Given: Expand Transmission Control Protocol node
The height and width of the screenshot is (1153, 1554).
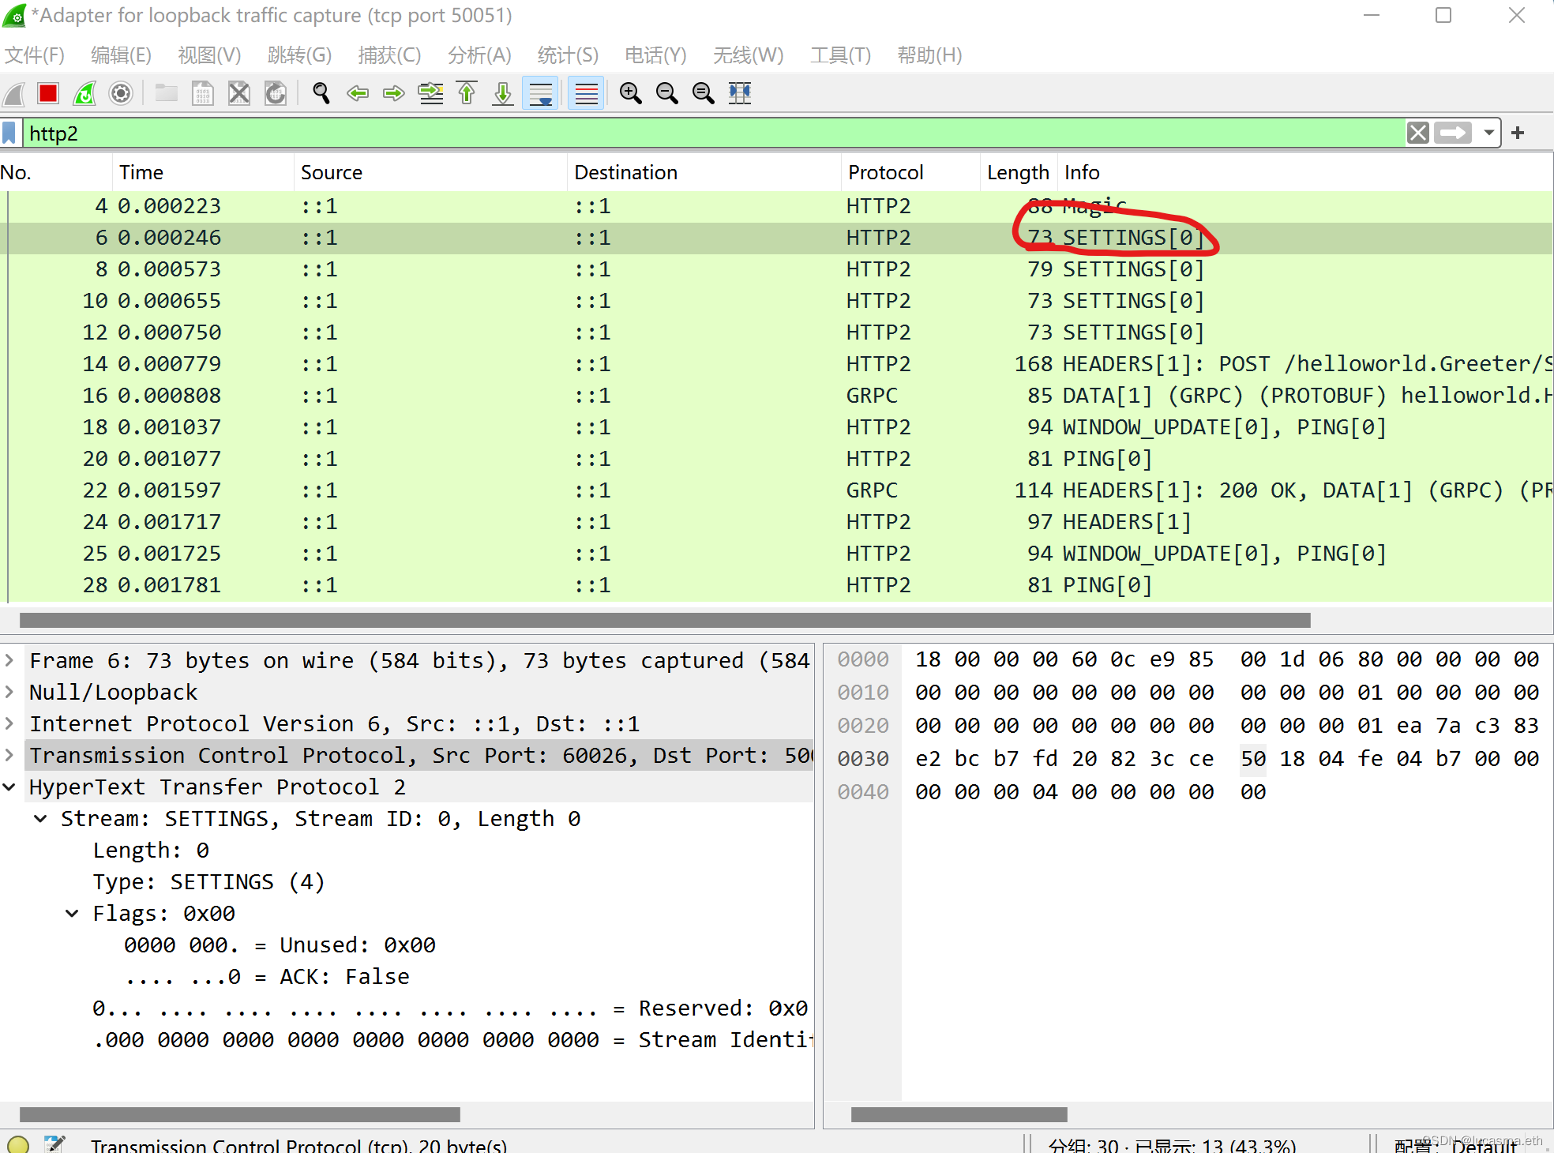Looking at the screenshot, I should pyautogui.click(x=10, y=755).
